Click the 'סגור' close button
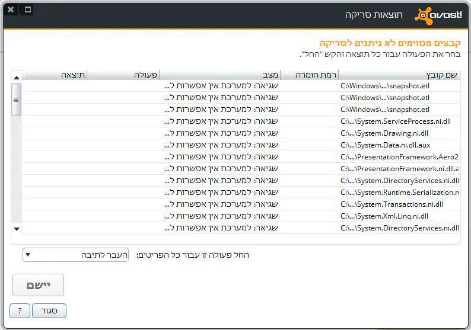The image size is (471, 330). tap(49, 311)
